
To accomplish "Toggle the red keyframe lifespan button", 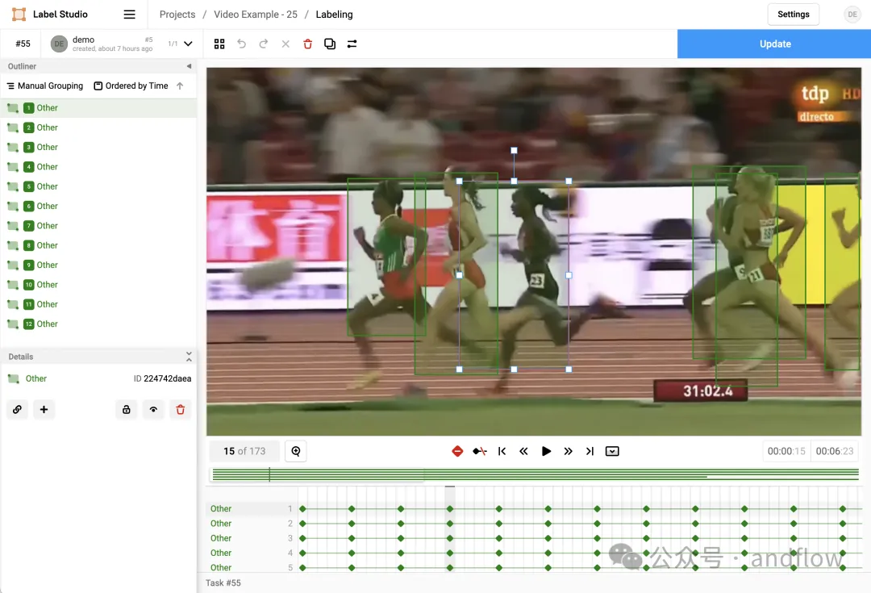I will 458,451.
